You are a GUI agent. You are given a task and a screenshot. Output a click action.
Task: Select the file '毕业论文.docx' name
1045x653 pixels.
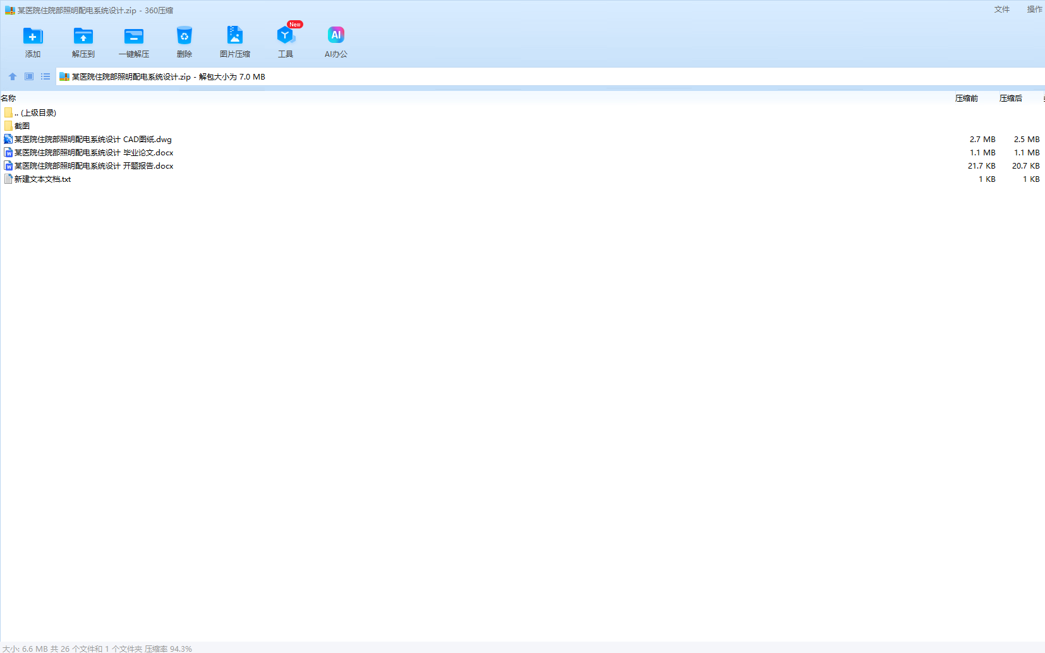coord(94,152)
